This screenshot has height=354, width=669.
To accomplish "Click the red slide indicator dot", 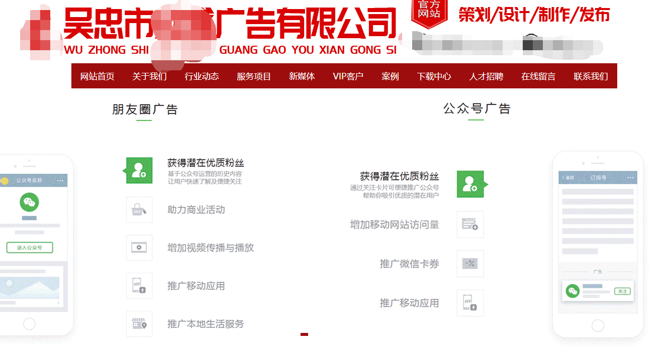I will coord(304,334).
